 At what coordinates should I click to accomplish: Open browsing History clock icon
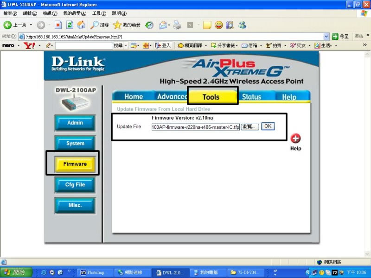click(149, 25)
